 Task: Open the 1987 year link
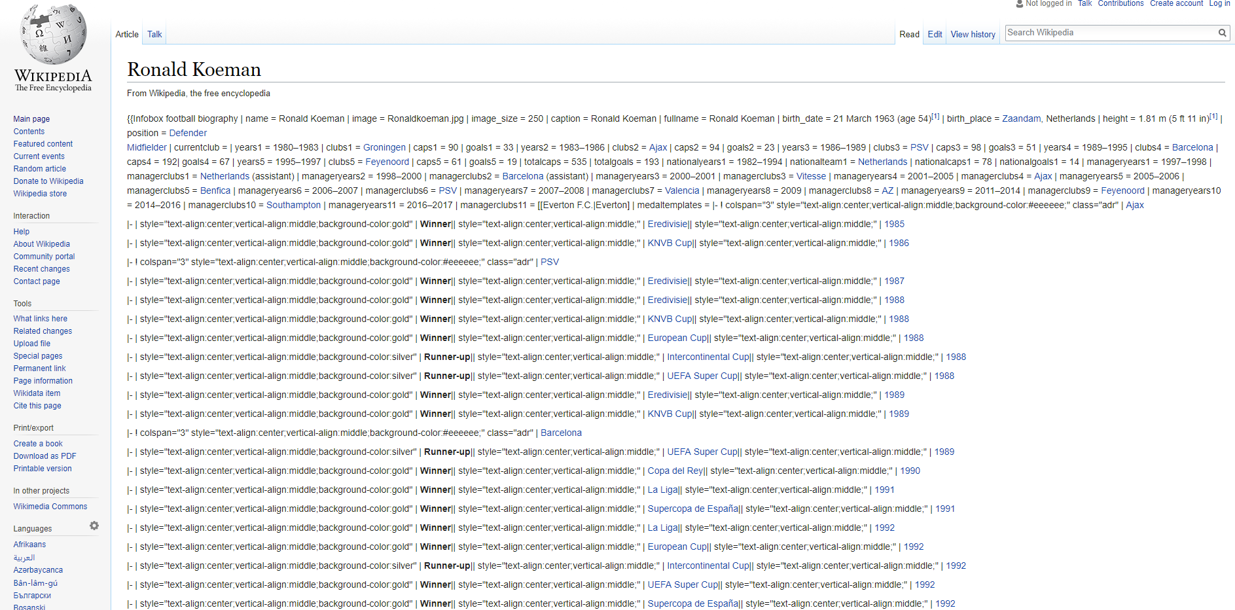tap(894, 281)
